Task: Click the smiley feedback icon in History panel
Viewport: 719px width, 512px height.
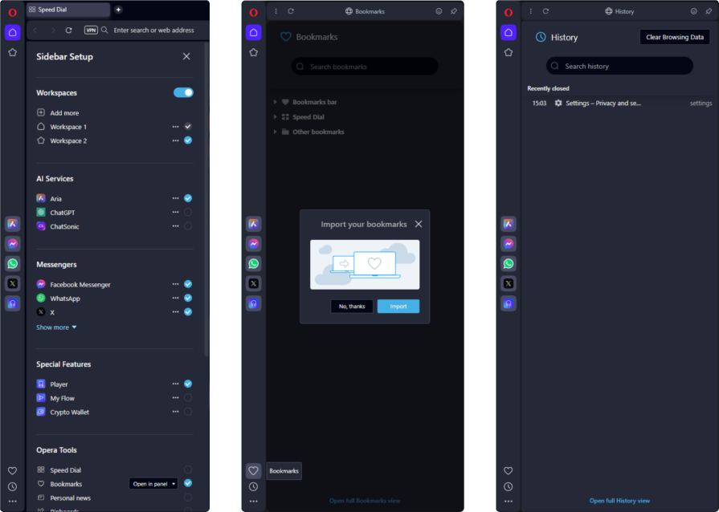Action: [693, 11]
